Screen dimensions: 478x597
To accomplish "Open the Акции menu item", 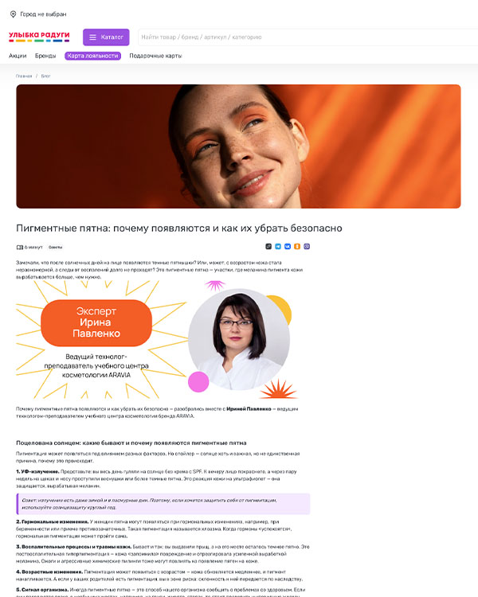I will (x=18, y=56).
